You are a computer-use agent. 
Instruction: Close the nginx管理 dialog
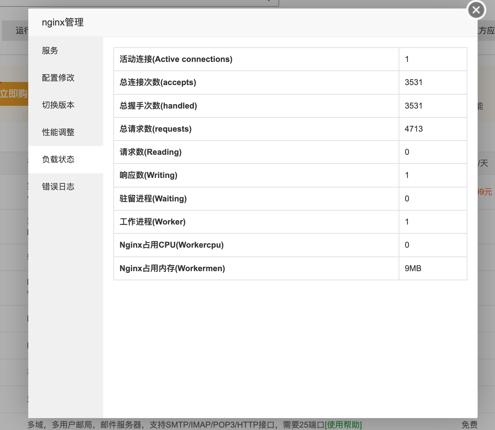pos(476,10)
